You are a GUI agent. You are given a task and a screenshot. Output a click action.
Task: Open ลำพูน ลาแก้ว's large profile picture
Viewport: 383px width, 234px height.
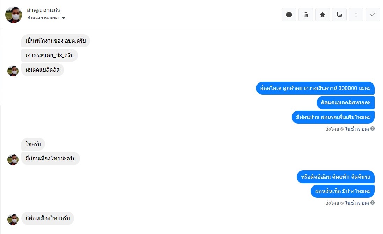14,15
